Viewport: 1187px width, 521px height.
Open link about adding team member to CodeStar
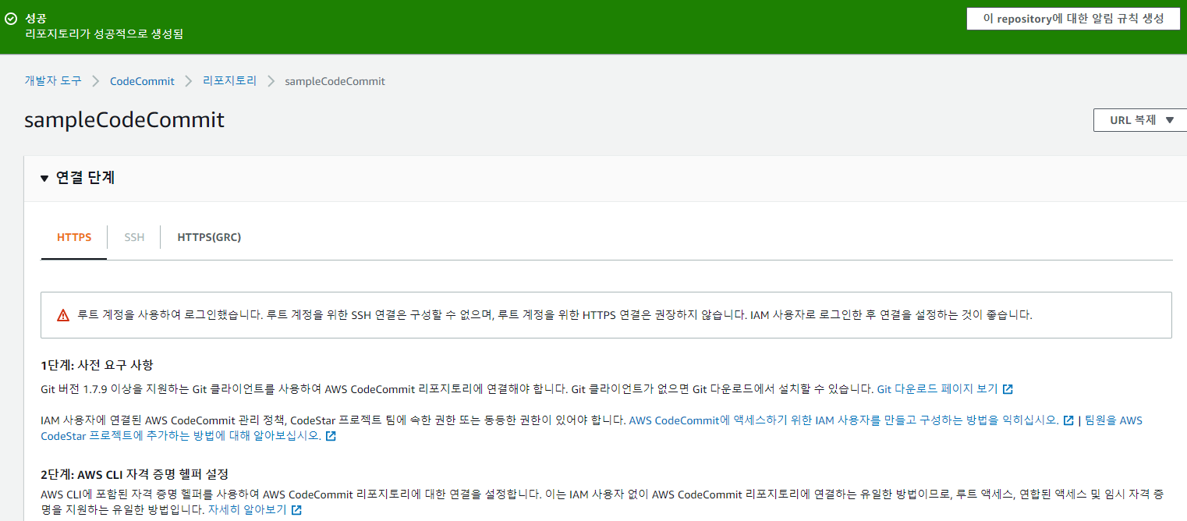pos(591,428)
